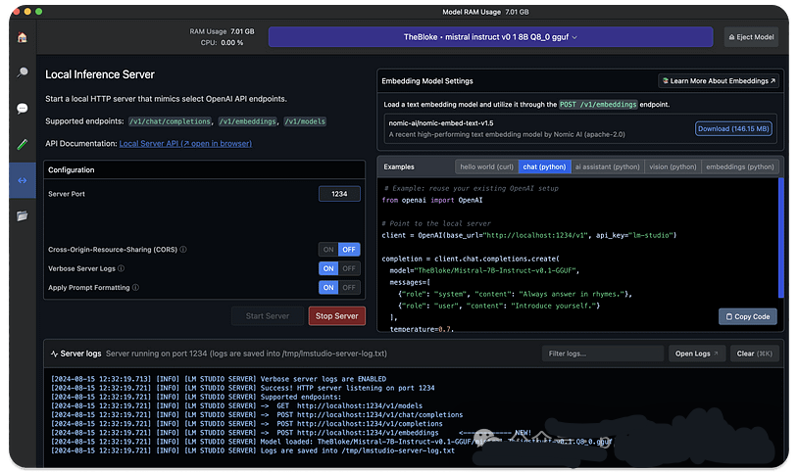Click the GET localhost:1234/v1/models log line
The width and height of the screenshot is (798, 473).
pos(236,405)
